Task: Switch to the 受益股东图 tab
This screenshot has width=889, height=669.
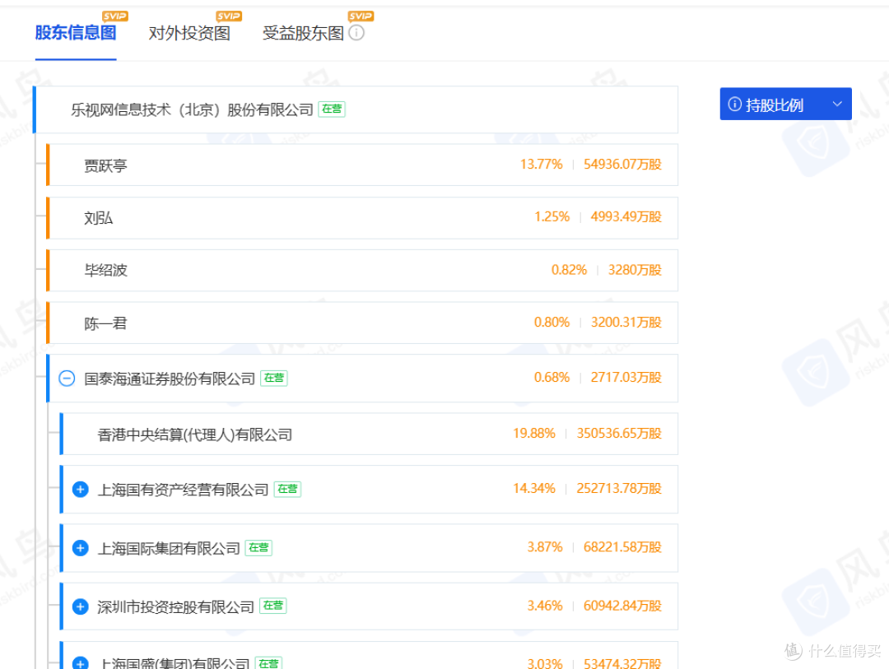Action: pyautogui.click(x=302, y=33)
